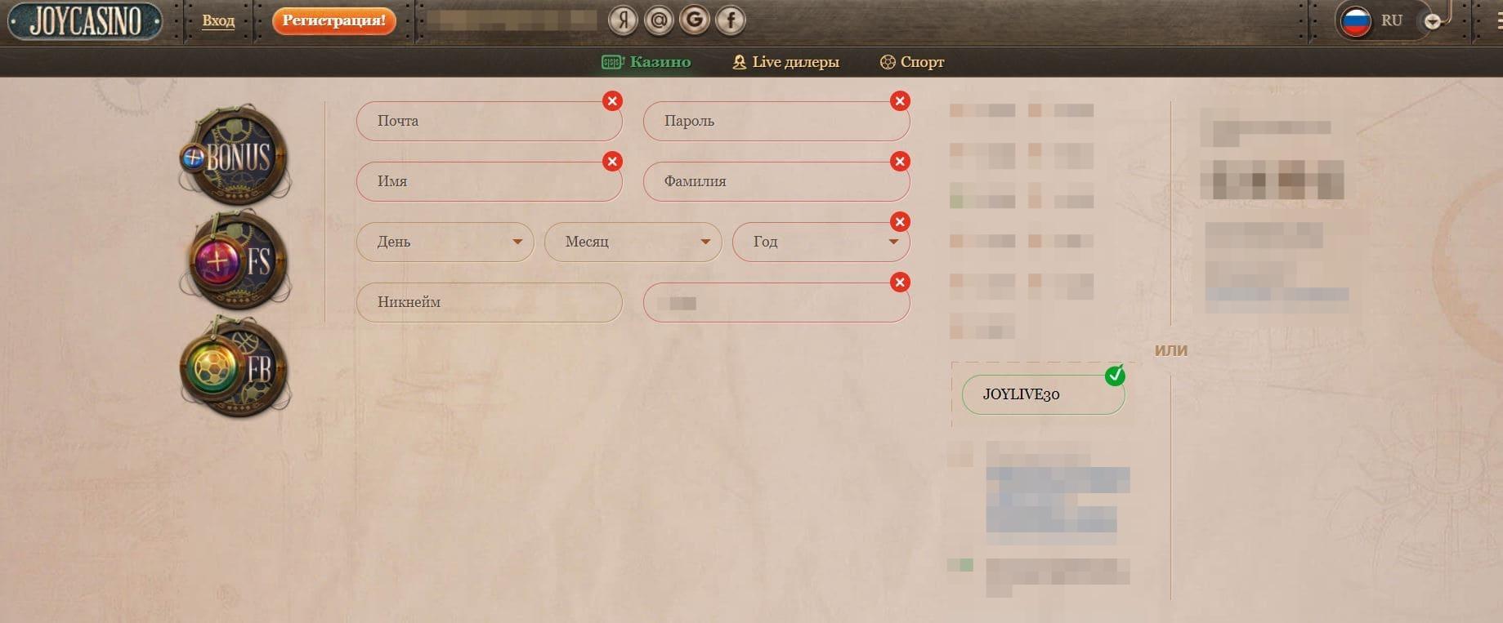This screenshot has height=623, width=1503.
Task: Sign in with the Facebook icon
Action: pyautogui.click(x=731, y=20)
